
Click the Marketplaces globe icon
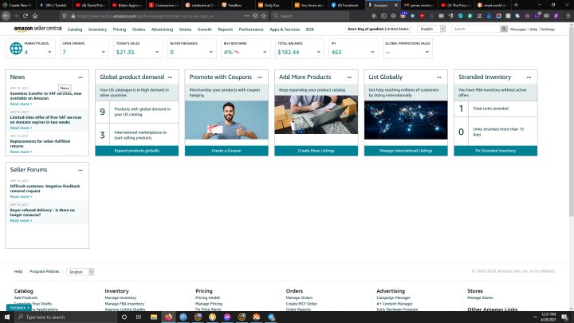click(16, 49)
